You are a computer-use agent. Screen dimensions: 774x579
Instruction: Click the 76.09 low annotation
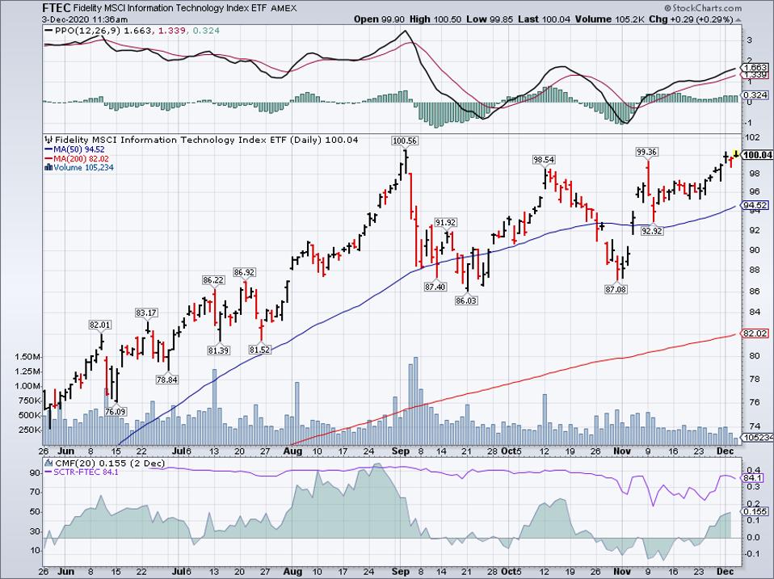tap(115, 411)
